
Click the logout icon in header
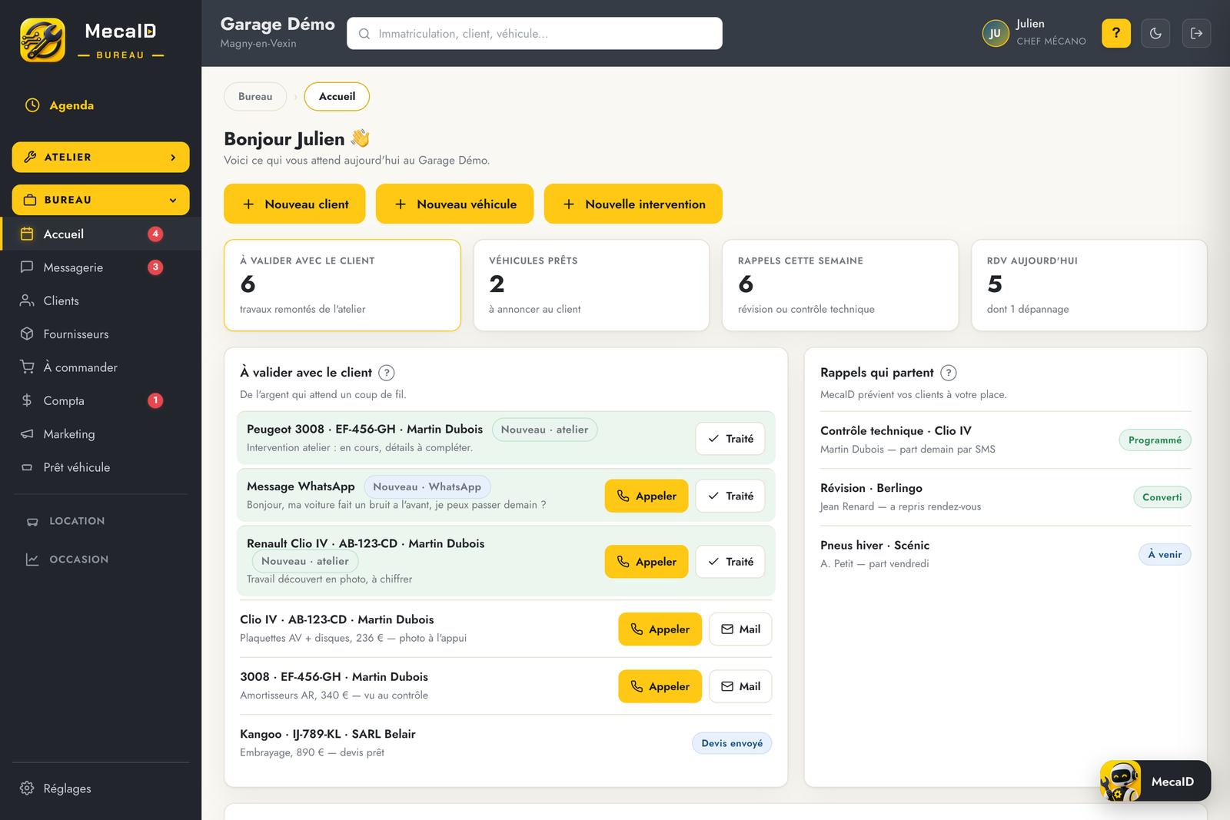click(x=1196, y=33)
